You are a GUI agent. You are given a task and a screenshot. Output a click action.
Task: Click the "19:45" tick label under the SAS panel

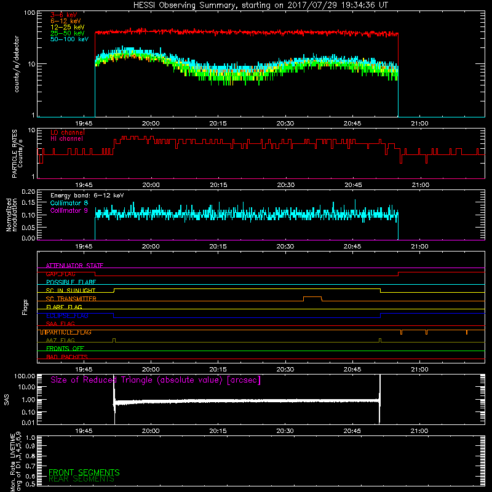(84, 431)
